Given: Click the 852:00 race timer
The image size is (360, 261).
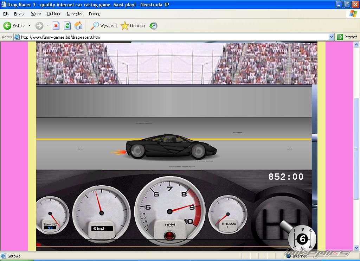Looking at the screenshot, I should point(286,177).
